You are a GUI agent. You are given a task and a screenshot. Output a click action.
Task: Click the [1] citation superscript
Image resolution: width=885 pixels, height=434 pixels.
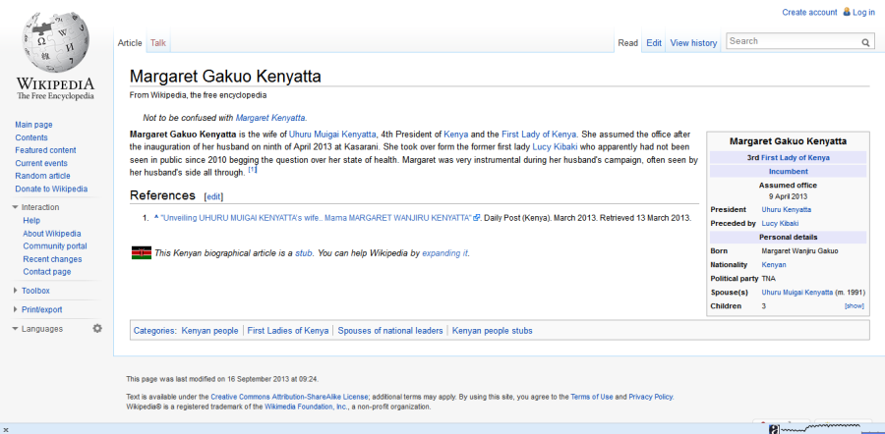(x=253, y=169)
